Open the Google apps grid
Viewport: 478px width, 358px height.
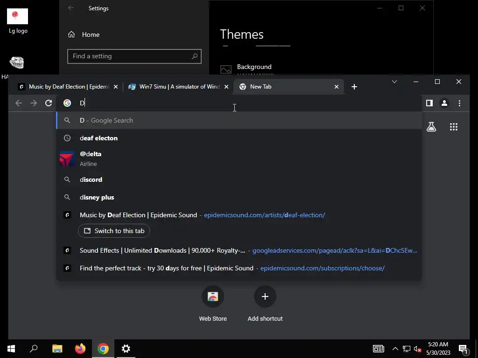coord(454,127)
